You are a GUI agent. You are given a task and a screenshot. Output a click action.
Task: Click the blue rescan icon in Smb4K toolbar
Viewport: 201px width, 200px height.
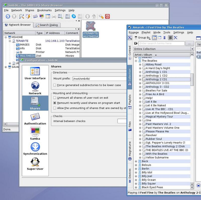click(8, 16)
